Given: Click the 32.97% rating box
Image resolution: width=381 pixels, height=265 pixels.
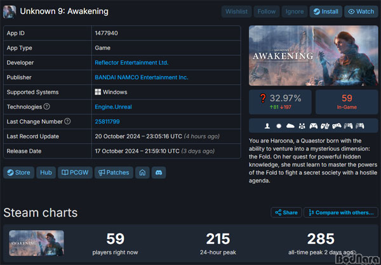Looking at the screenshot, I should tap(280, 102).
